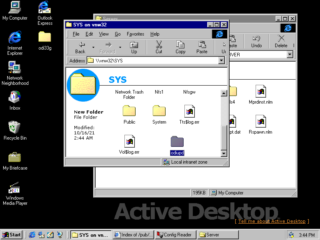Image resolution: width=320 pixels, height=240 pixels.
Task: Click the 195KB status bar entry
Action: point(199,193)
